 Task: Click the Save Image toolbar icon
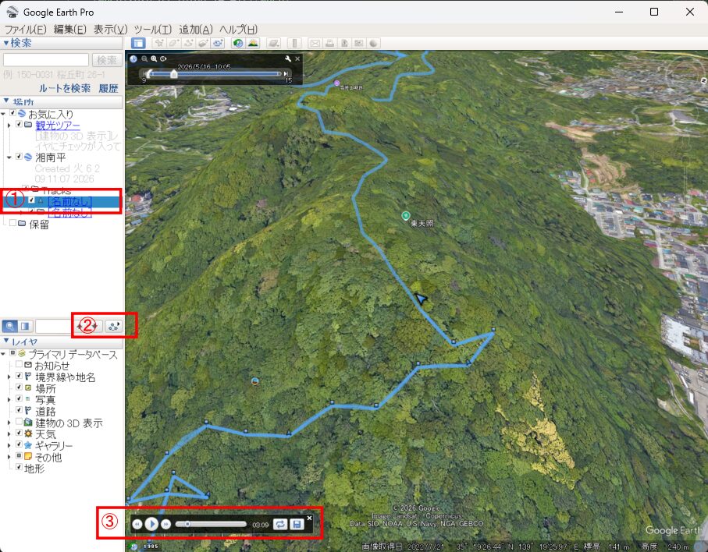click(x=344, y=44)
